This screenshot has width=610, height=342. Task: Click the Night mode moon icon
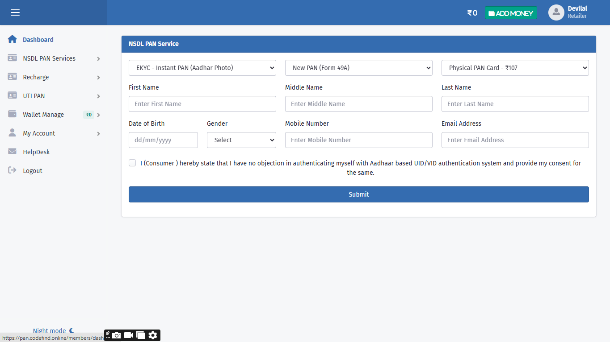coord(72,331)
